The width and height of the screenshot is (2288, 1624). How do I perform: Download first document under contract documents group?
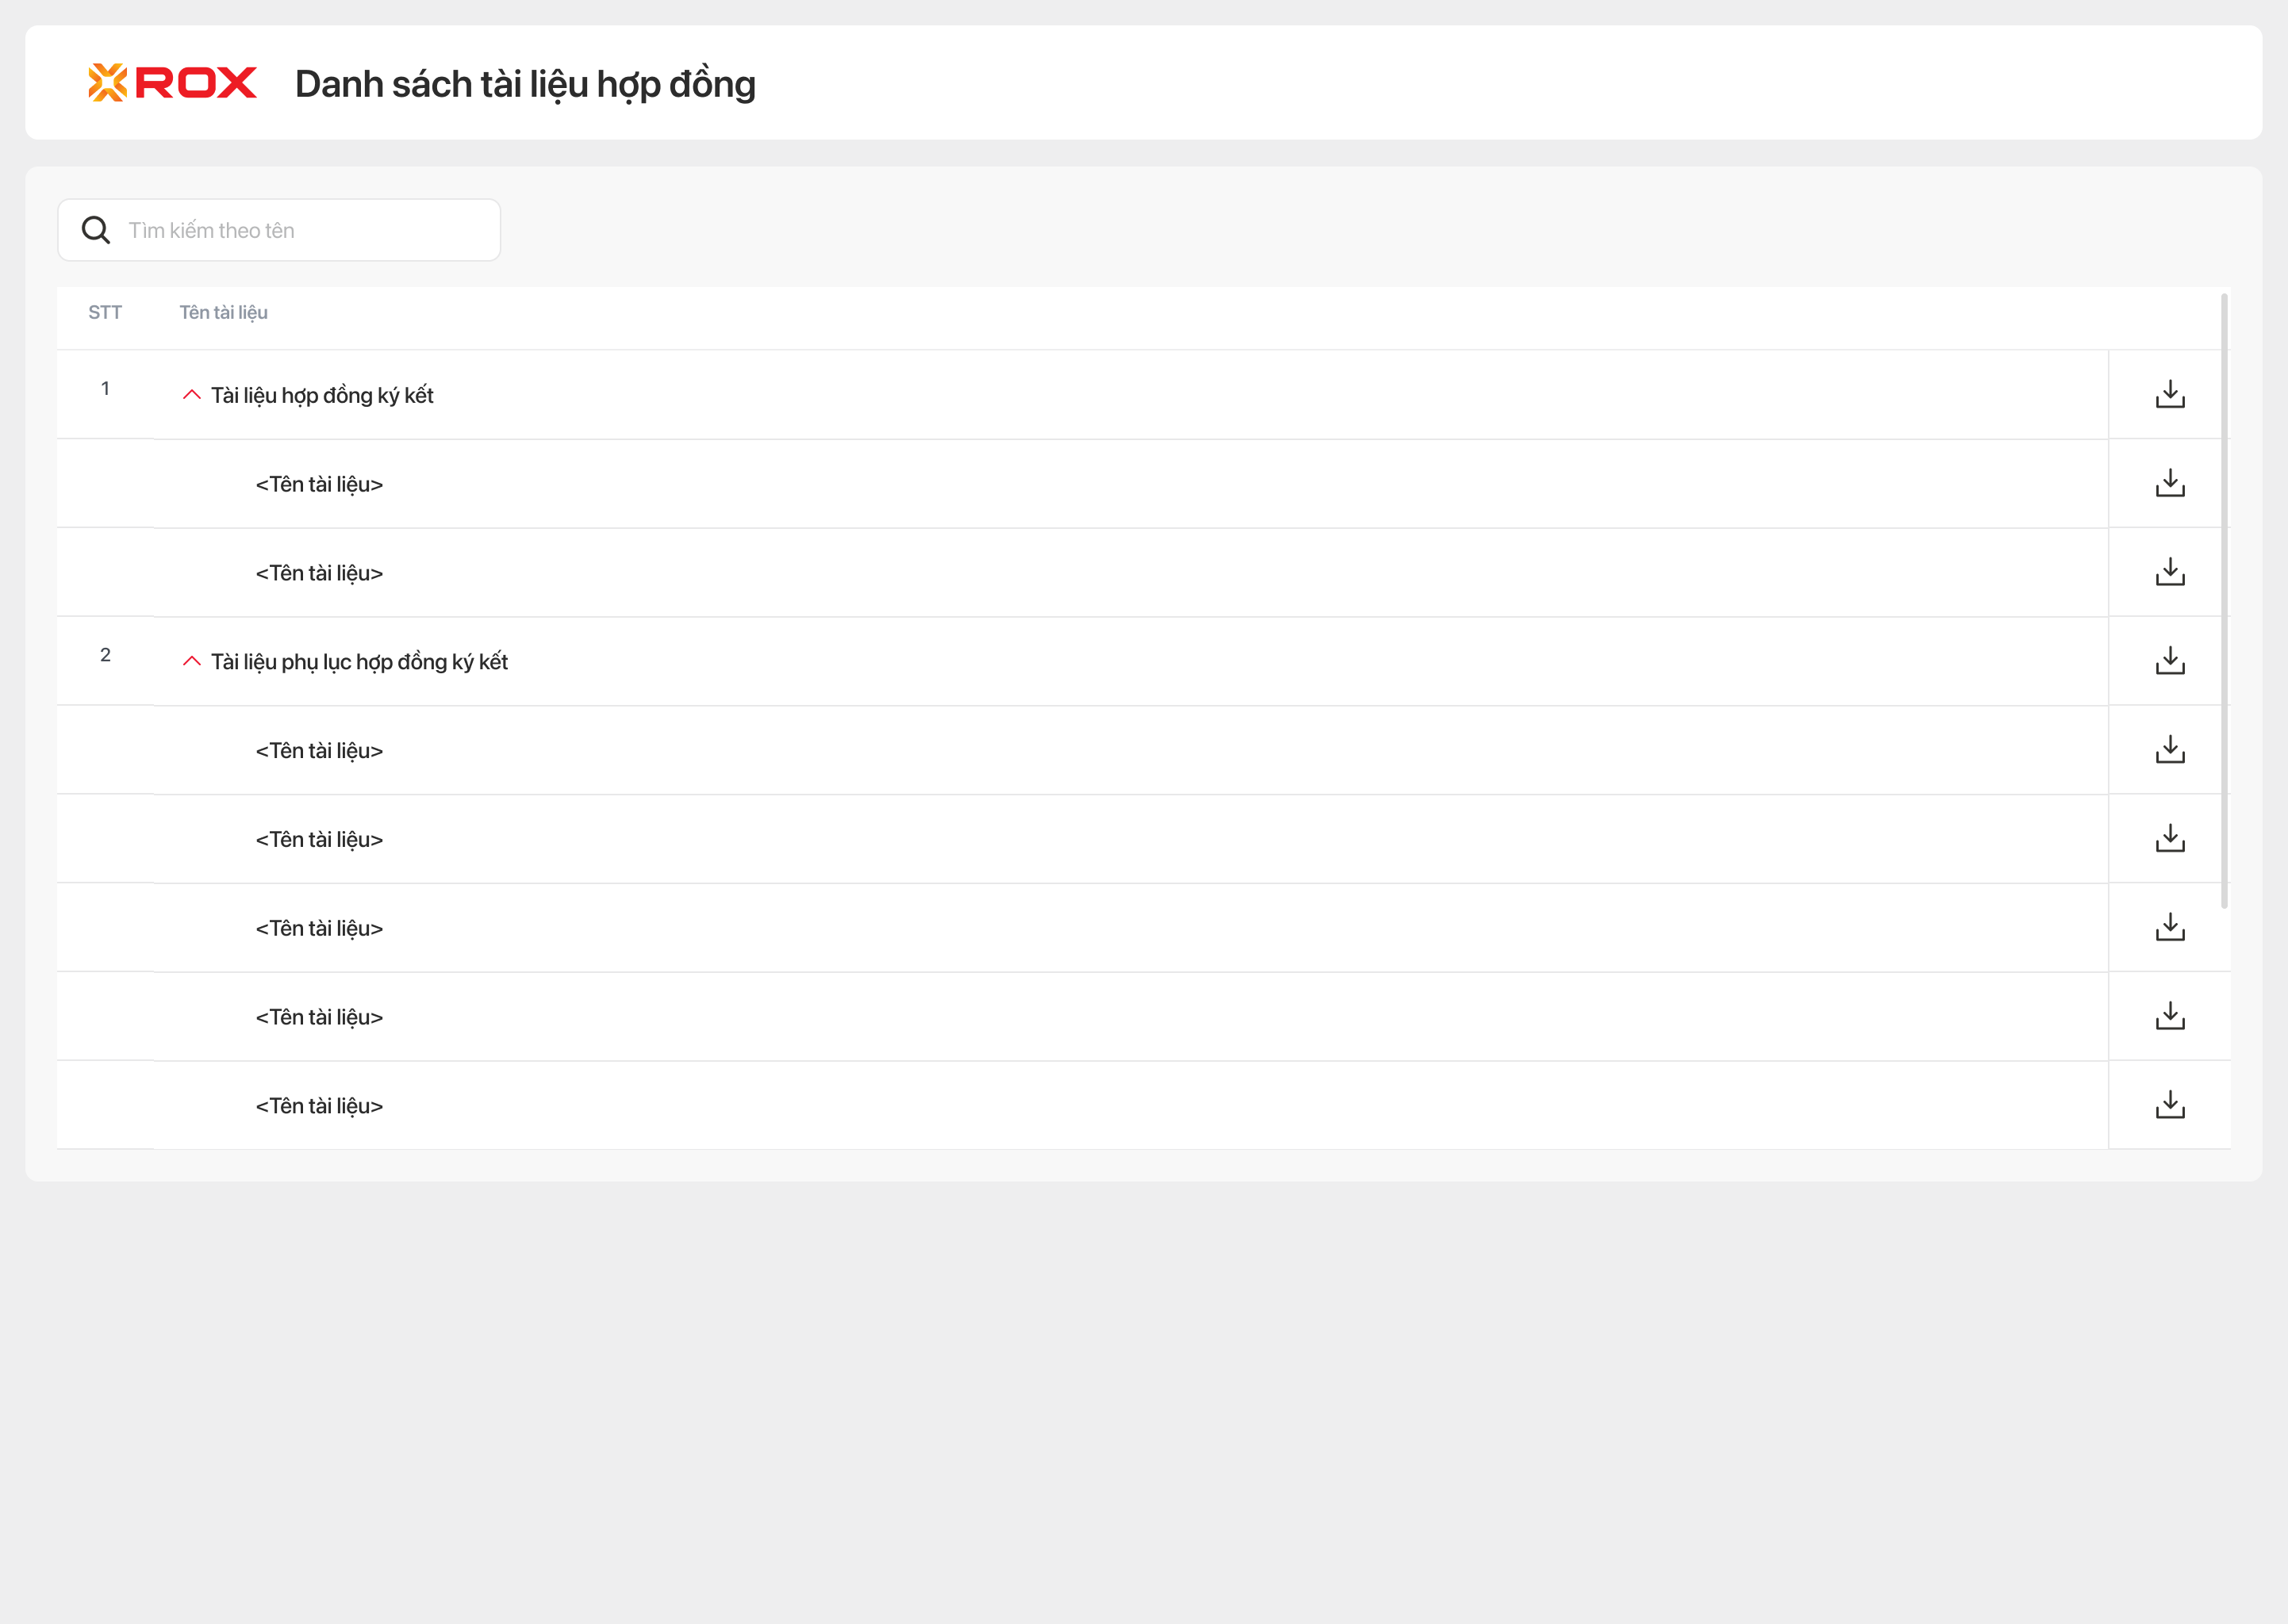pos(2169,483)
